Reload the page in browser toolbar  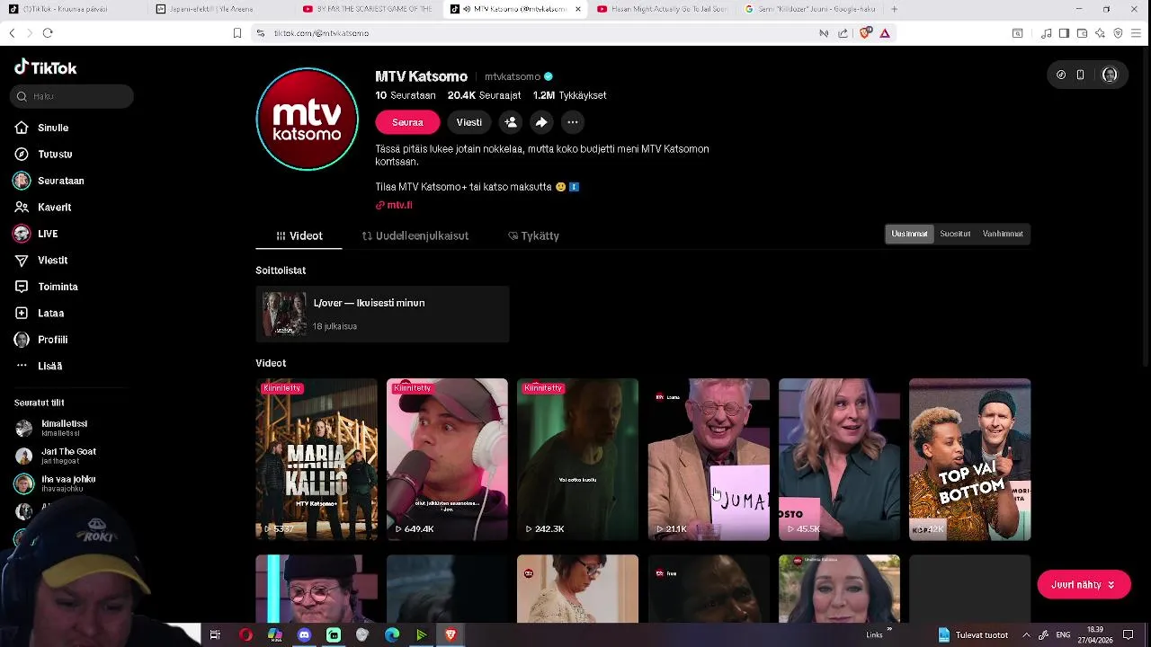point(48,32)
